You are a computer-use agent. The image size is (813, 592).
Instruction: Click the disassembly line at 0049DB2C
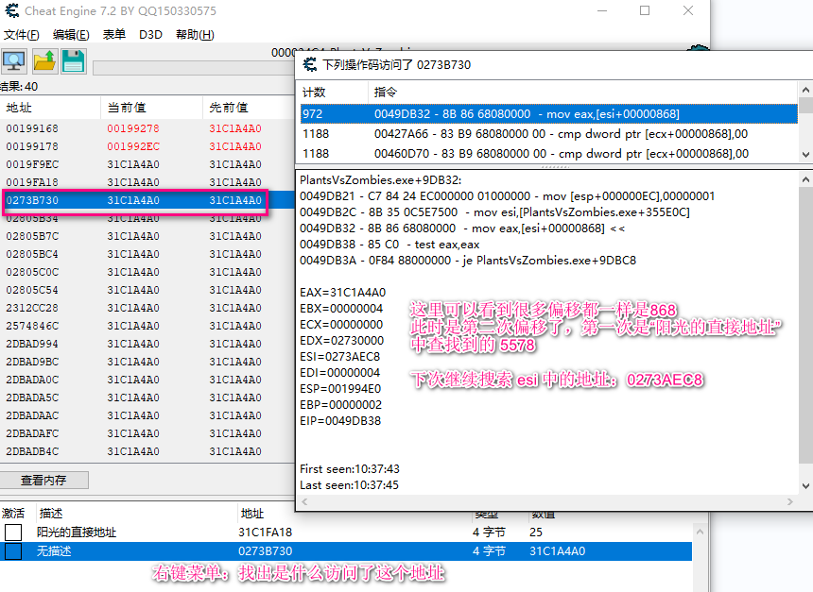point(494,212)
